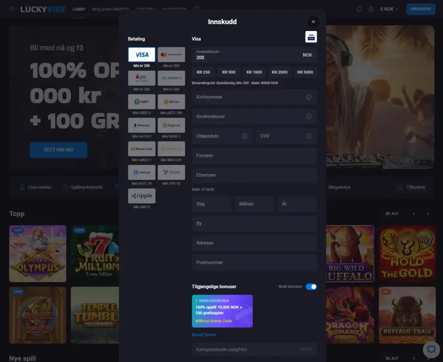Set deposit amount to KR 2000
This screenshot has height=362, width=443.
click(x=280, y=72)
